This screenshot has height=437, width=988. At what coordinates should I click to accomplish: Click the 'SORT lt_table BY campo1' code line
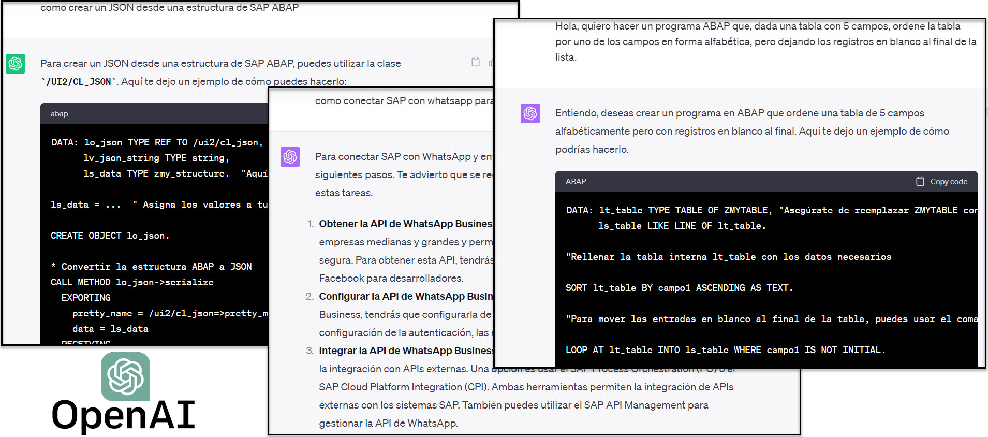(x=679, y=288)
